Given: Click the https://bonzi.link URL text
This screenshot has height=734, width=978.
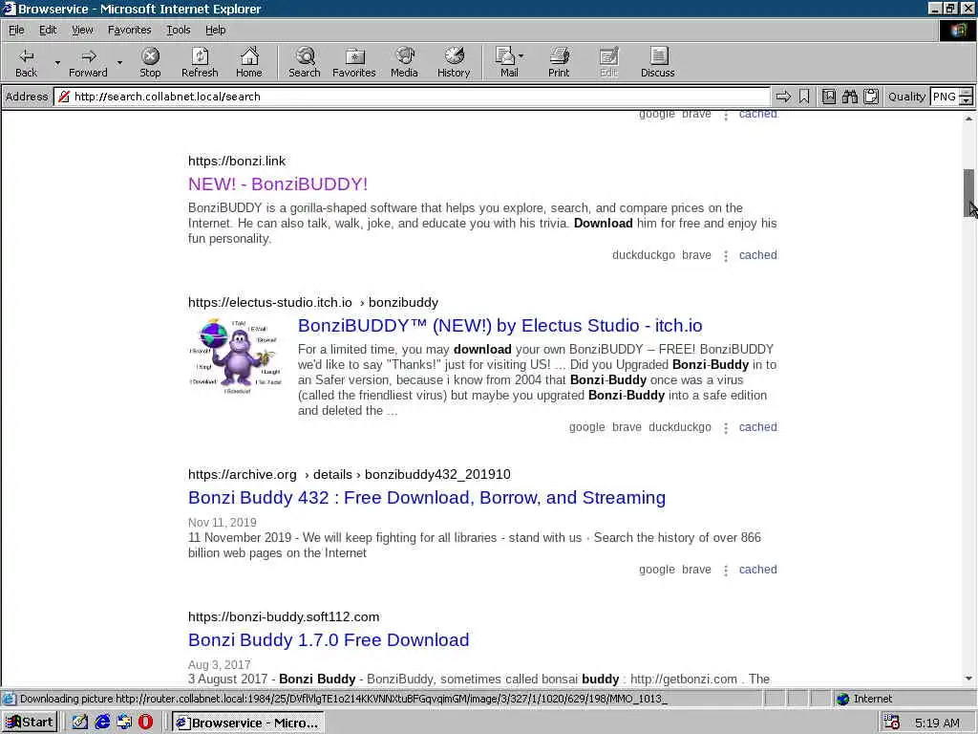Looking at the screenshot, I should click(237, 161).
